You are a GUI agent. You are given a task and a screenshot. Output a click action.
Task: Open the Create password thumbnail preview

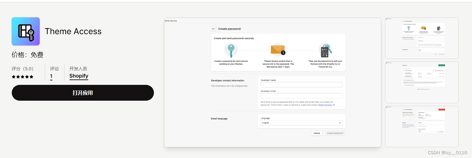click(422, 38)
